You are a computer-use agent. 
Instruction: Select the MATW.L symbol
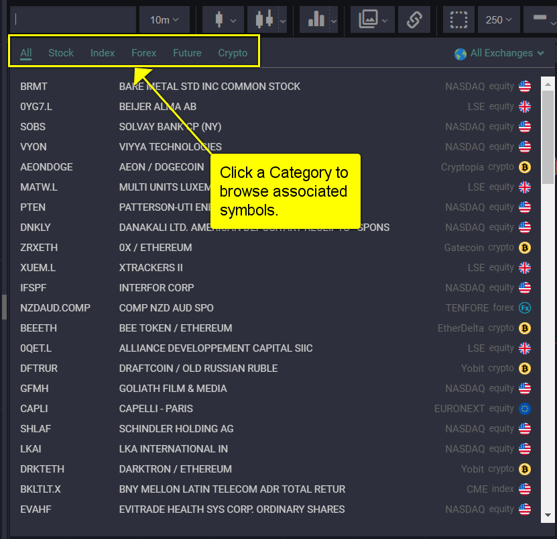(39, 187)
